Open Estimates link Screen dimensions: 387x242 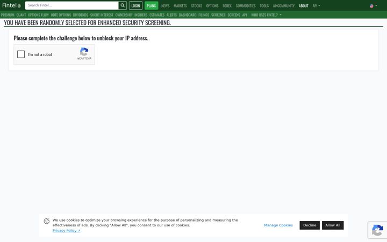pyautogui.click(x=157, y=15)
